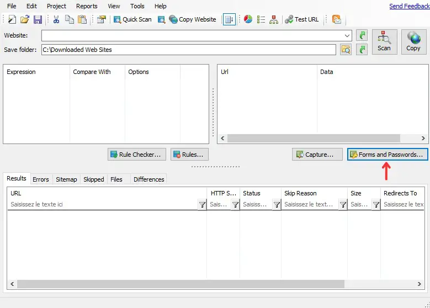Open Forms and Passwords dialog

387,155
